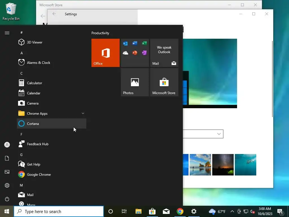289x217 pixels.
Task: Expand the Start menu hamburger button
Action: [7, 33]
